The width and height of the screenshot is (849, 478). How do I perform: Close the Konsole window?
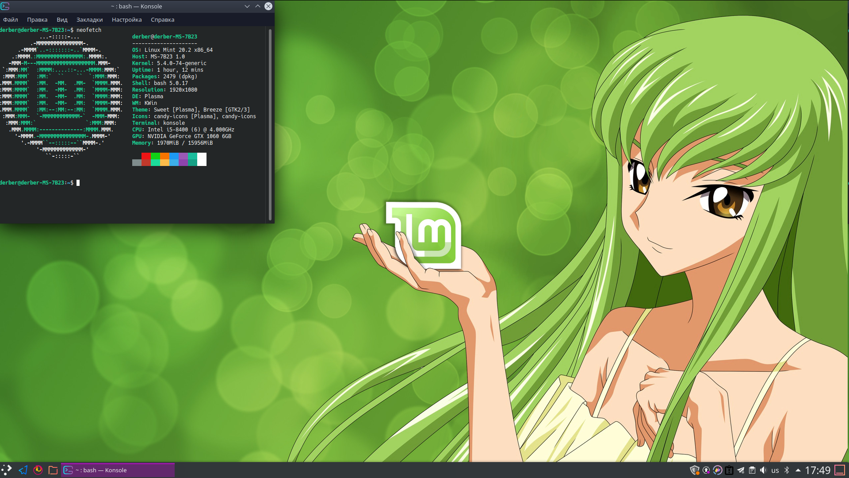click(x=268, y=6)
